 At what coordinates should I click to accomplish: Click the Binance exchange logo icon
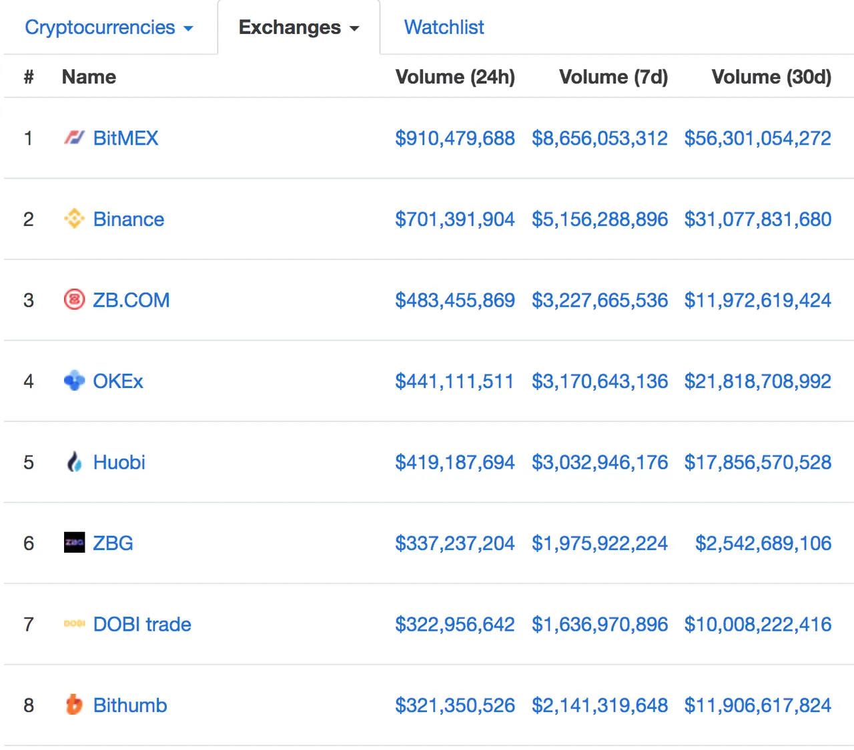(x=74, y=219)
